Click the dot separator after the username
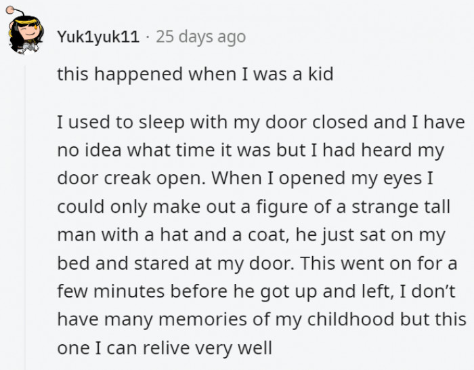Screen dimensions: 474x370 (x=148, y=38)
